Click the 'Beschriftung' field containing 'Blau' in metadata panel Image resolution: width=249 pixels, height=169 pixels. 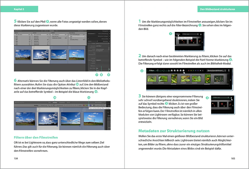click(x=102, y=68)
